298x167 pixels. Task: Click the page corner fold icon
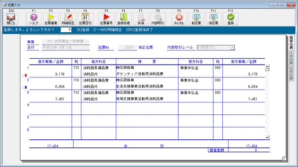click(284, 158)
